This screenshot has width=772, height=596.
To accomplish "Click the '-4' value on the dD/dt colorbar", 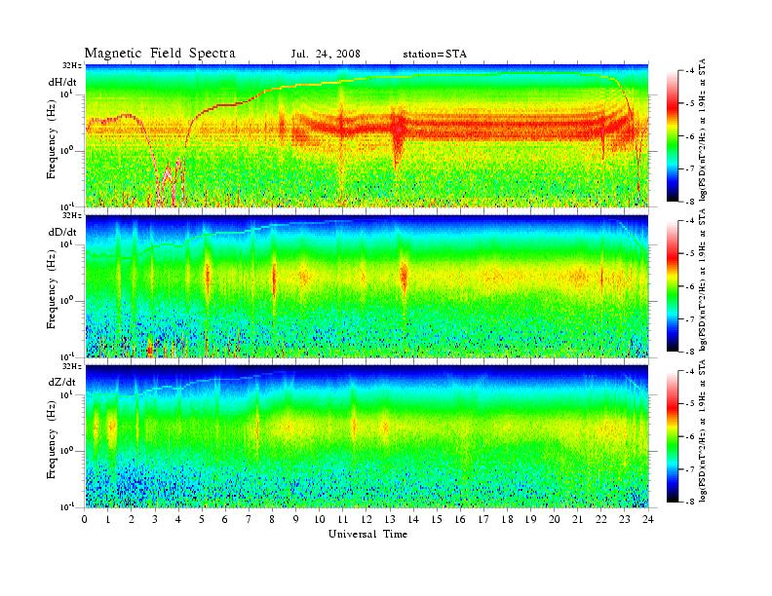I will (x=690, y=221).
